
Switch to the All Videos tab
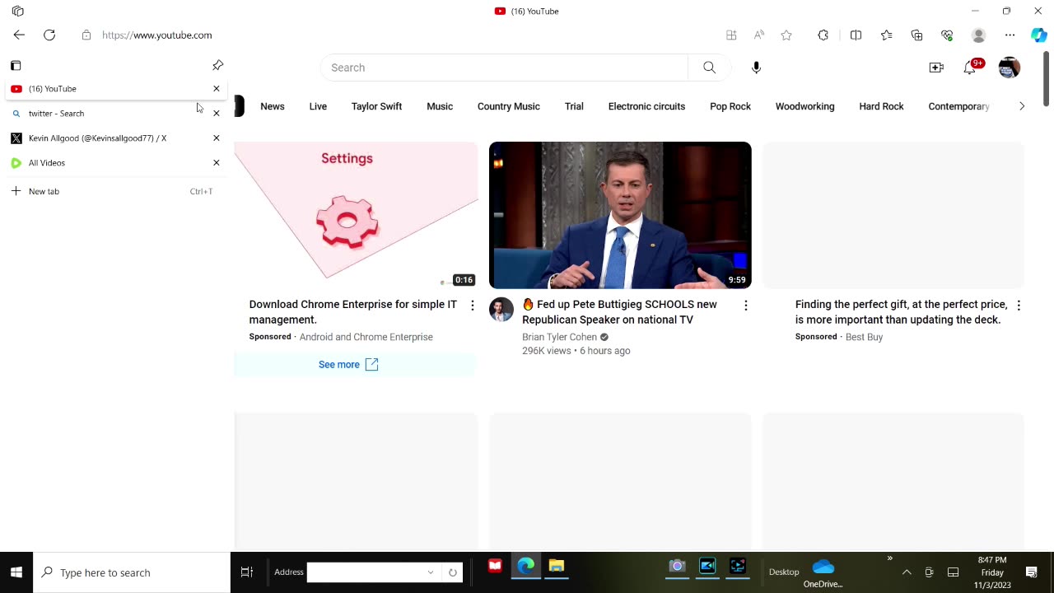coord(115,162)
